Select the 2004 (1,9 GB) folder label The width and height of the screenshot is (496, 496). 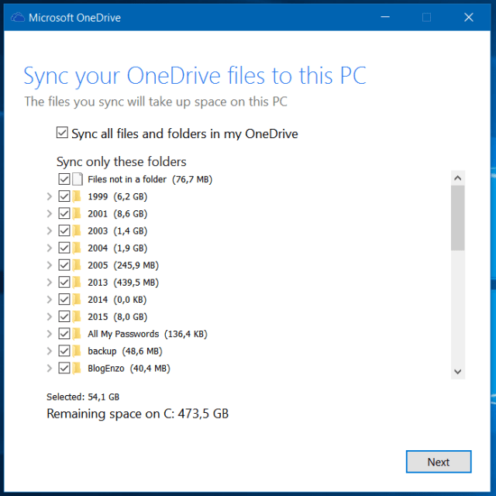click(117, 248)
